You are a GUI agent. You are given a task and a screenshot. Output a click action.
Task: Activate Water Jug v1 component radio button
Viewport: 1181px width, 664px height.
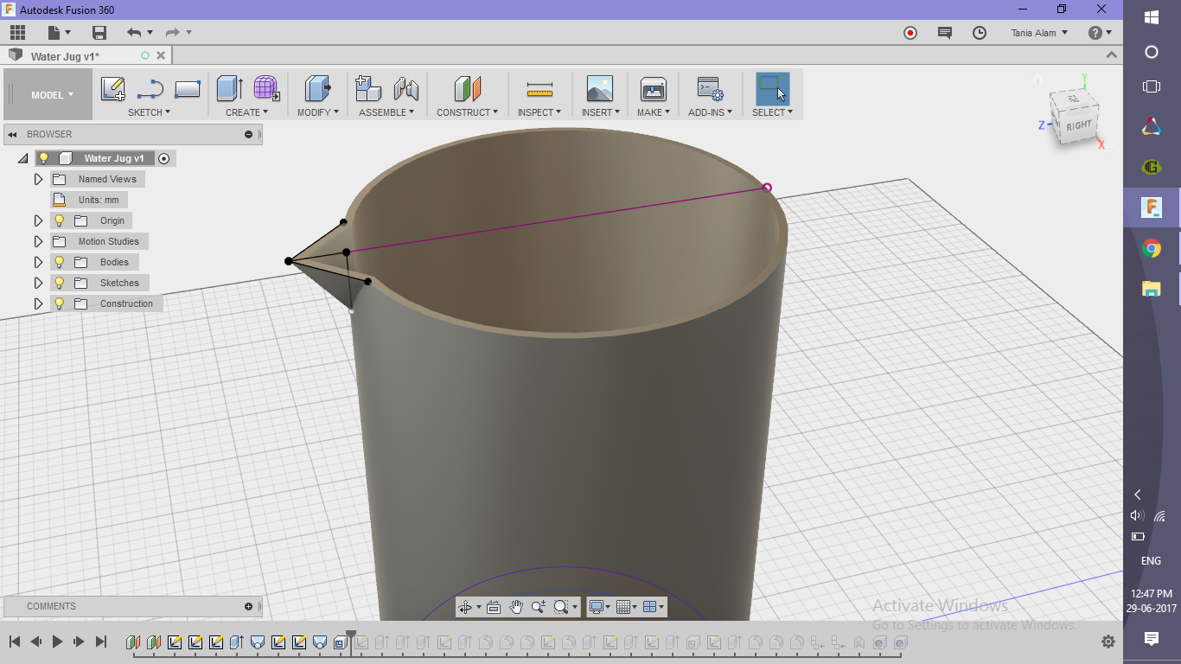pos(164,158)
